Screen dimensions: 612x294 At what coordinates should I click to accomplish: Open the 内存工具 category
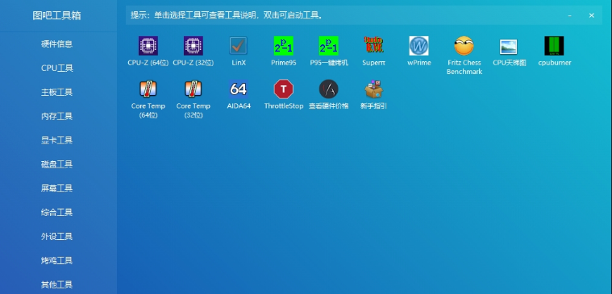pos(57,116)
